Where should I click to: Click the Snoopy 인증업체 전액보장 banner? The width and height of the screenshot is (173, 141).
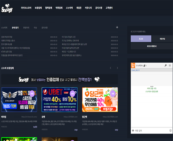click(x=60, y=79)
